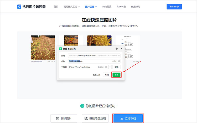Image resolution: width=197 pixels, height=123 pixels.
Task: Click the 21981777604... file name text
Action: coord(37,61)
